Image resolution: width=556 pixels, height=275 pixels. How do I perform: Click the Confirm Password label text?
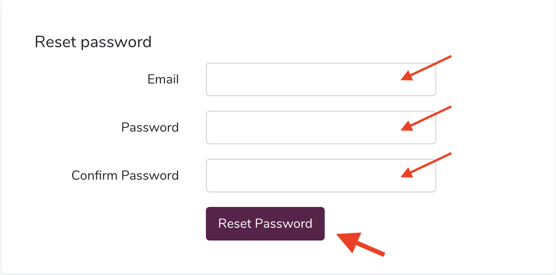[125, 176]
